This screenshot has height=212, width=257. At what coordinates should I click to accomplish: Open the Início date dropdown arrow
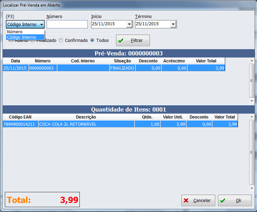point(130,24)
